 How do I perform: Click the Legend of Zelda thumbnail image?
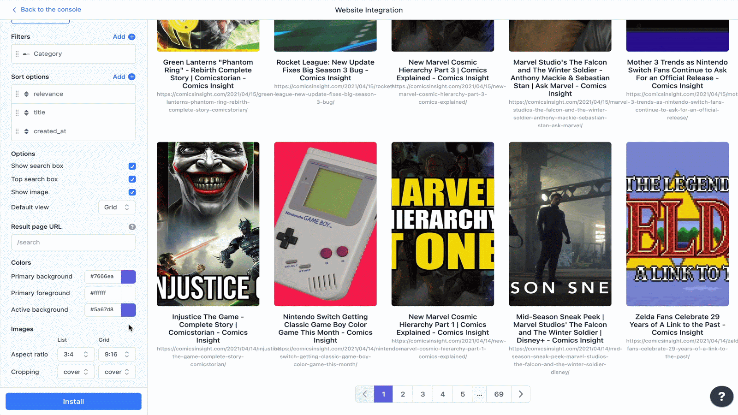point(678,224)
